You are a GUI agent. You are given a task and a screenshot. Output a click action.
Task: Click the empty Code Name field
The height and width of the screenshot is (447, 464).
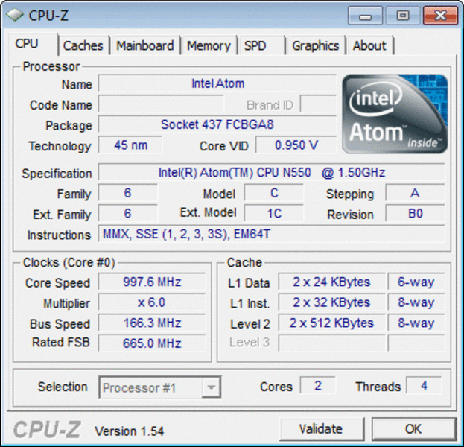(161, 104)
